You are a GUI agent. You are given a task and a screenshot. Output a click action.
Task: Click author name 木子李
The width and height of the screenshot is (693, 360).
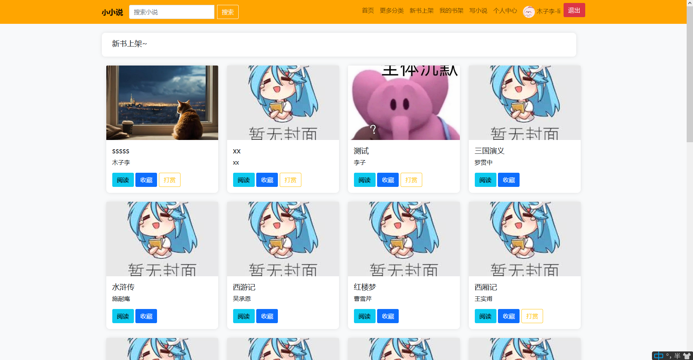pos(121,162)
